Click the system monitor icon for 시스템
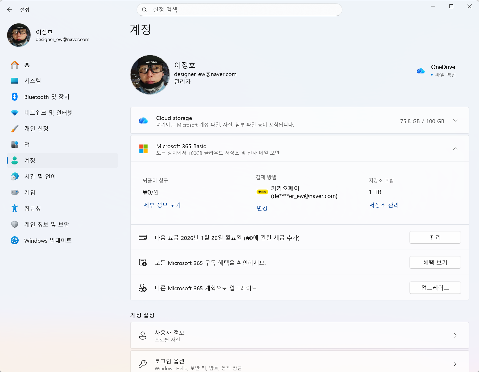479x372 pixels. pyautogui.click(x=15, y=81)
